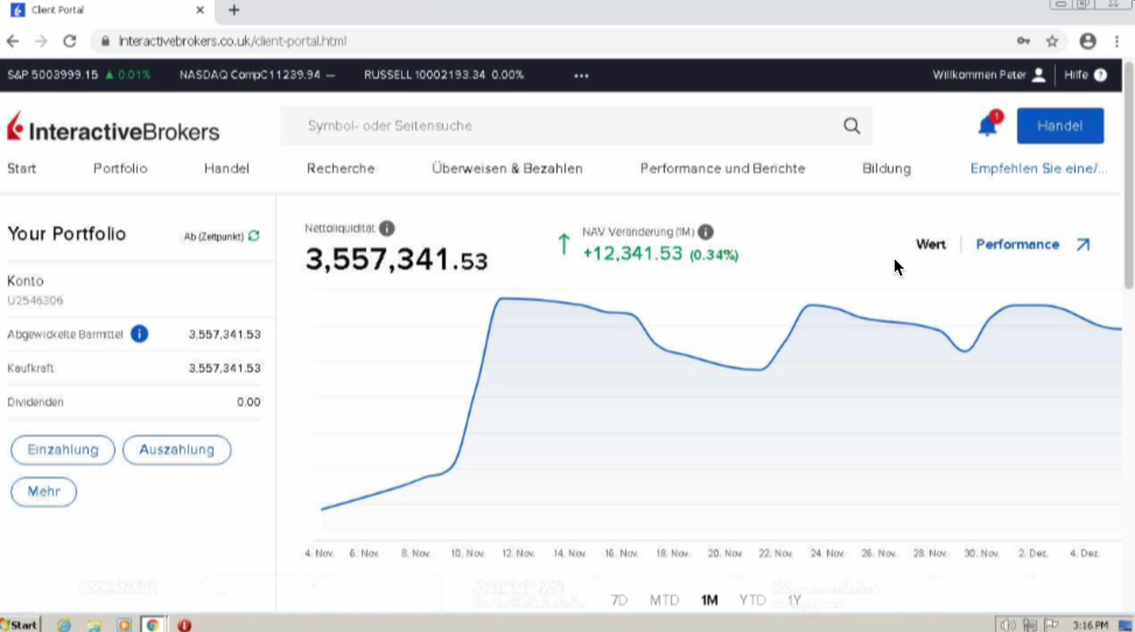The image size is (1135, 632).
Task: Expand ticker bar three-dots menu
Action: click(x=582, y=75)
